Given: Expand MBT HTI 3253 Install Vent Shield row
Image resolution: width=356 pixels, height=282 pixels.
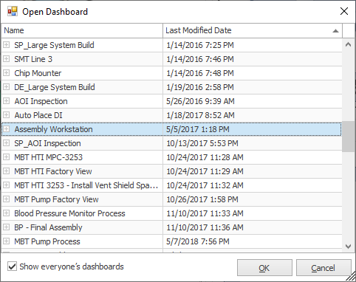Looking at the screenshot, I should [x=6, y=185].
